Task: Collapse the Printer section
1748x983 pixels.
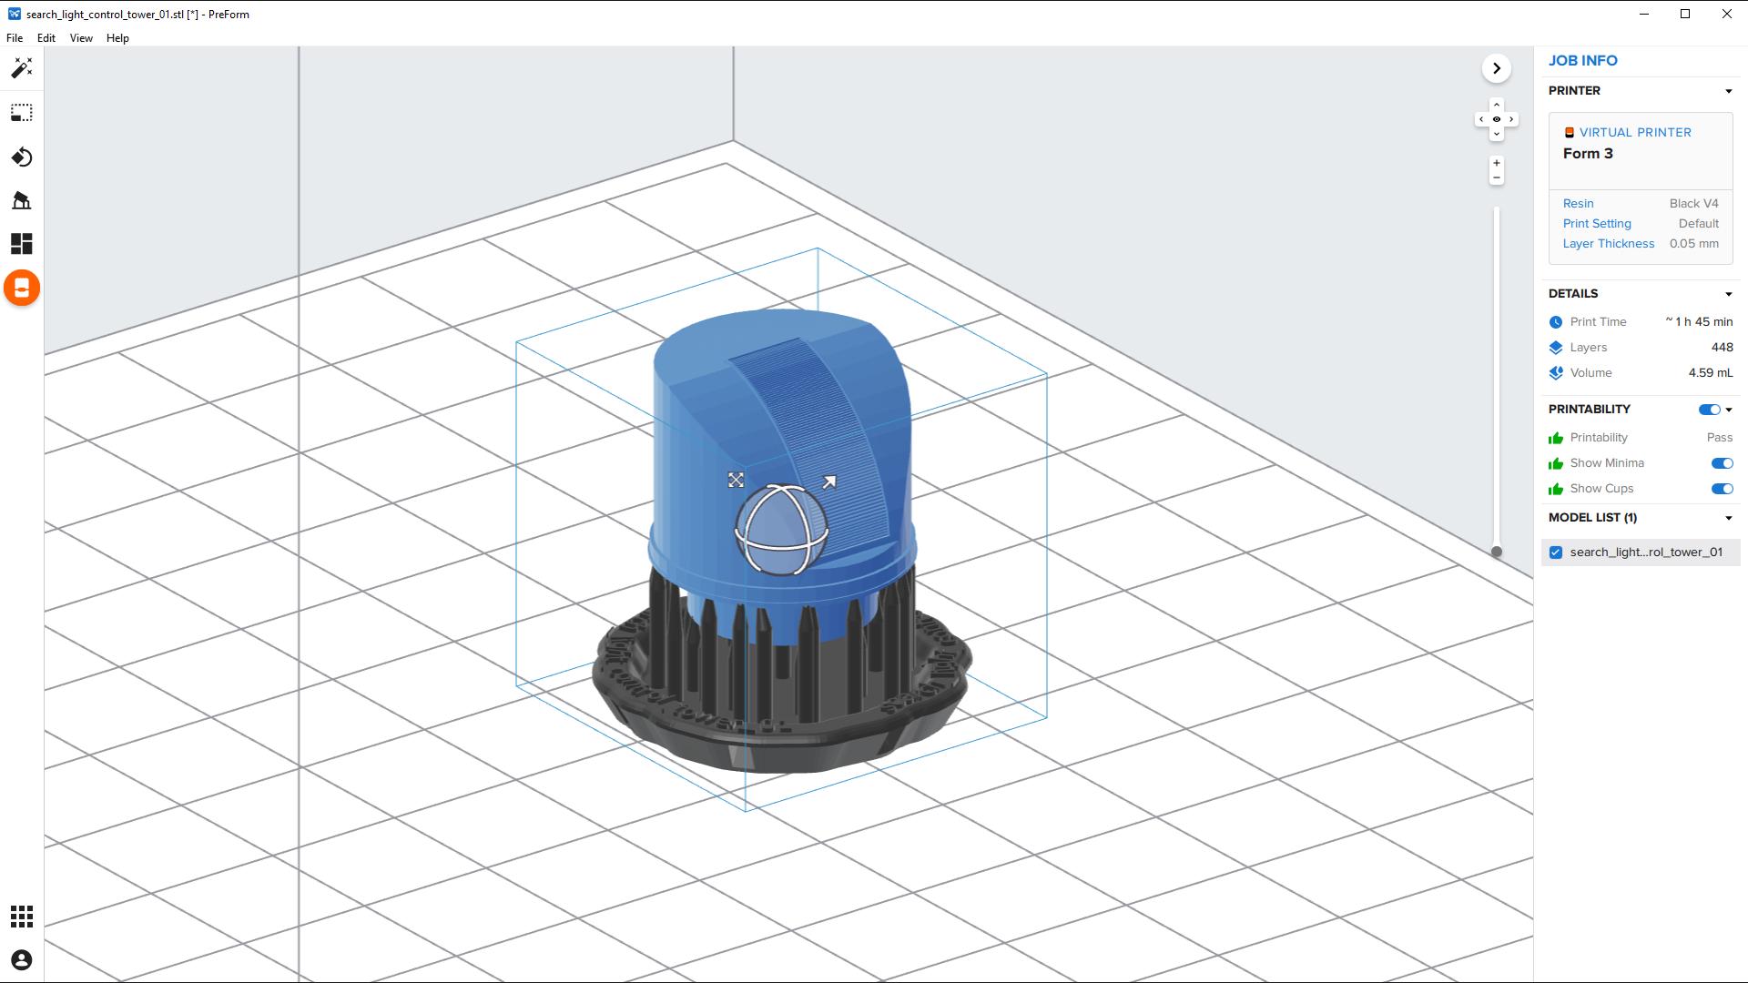Action: click(x=1728, y=91)
